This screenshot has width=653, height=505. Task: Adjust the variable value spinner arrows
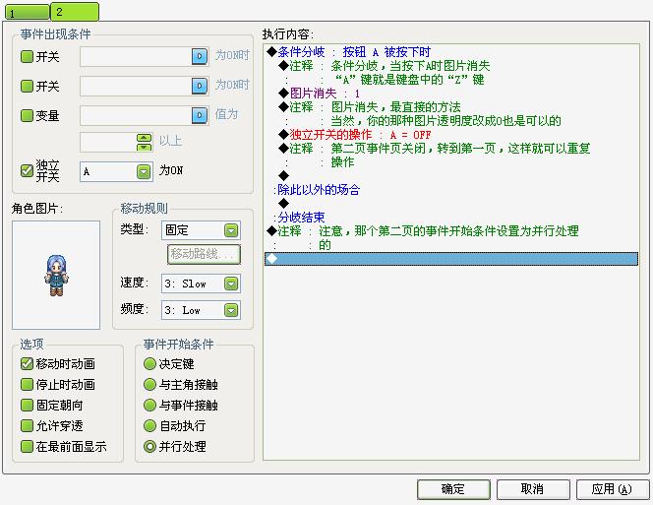coord(145,143)
